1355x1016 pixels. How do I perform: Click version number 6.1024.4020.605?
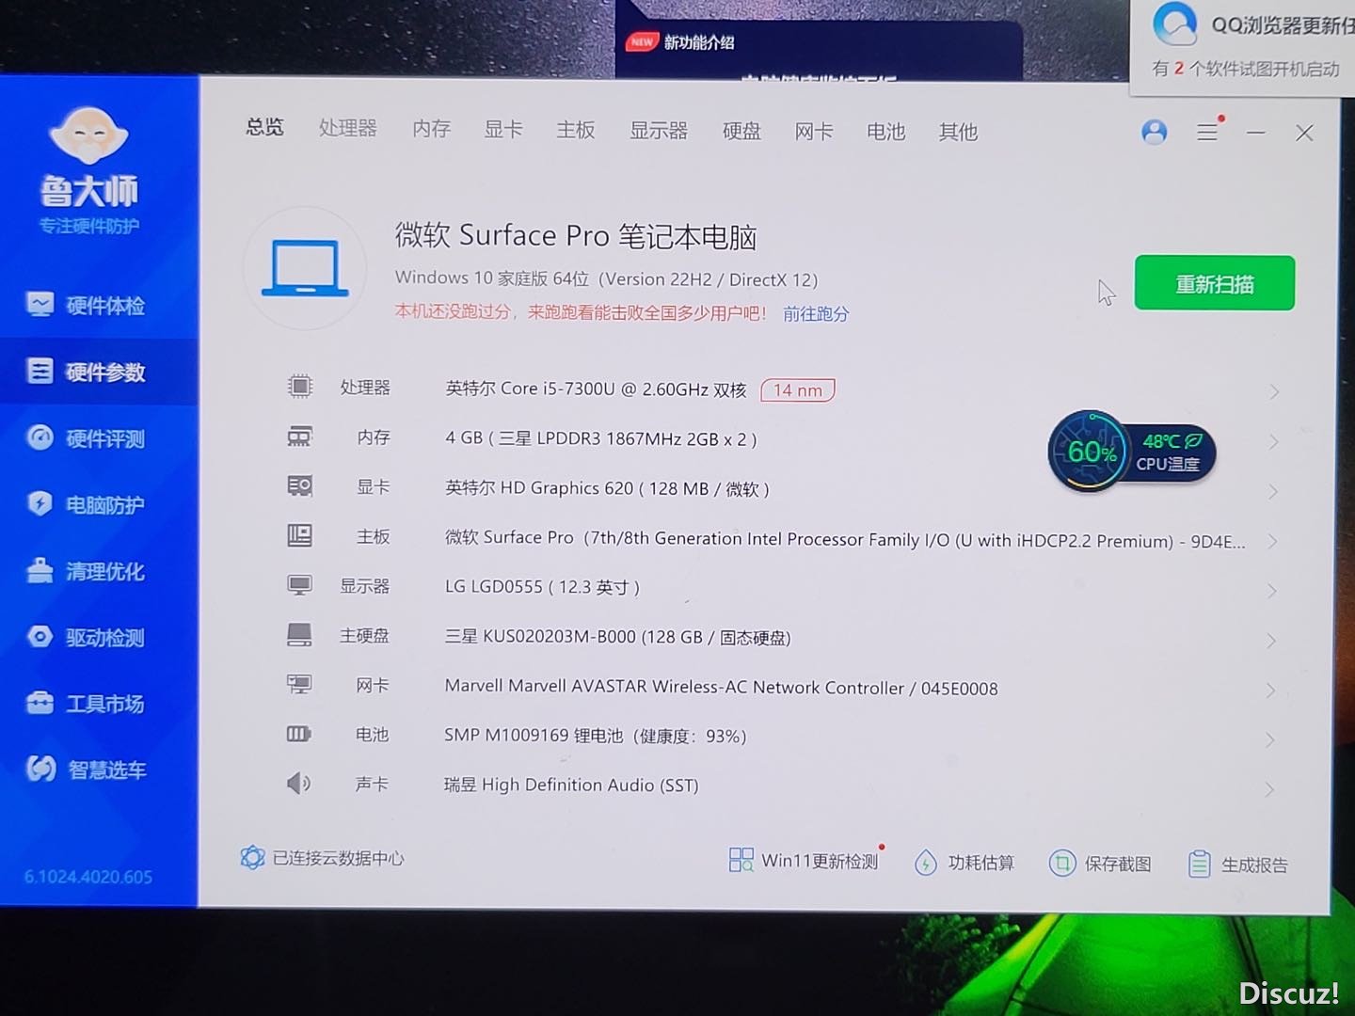88,877
